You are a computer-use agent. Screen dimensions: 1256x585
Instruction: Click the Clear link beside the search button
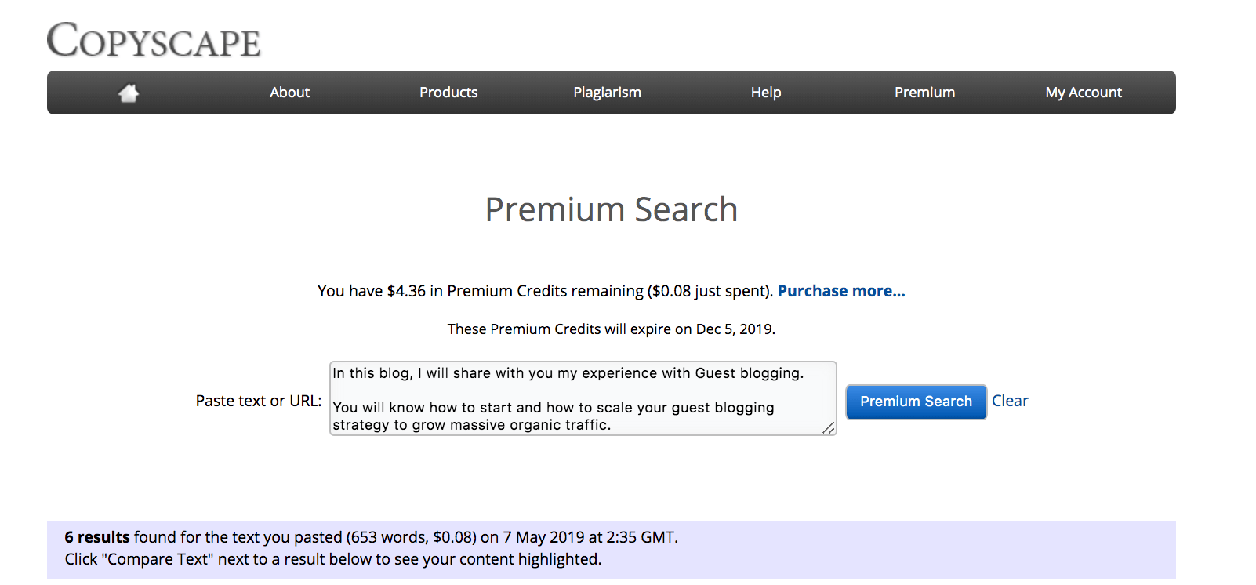coord(1010,401)
